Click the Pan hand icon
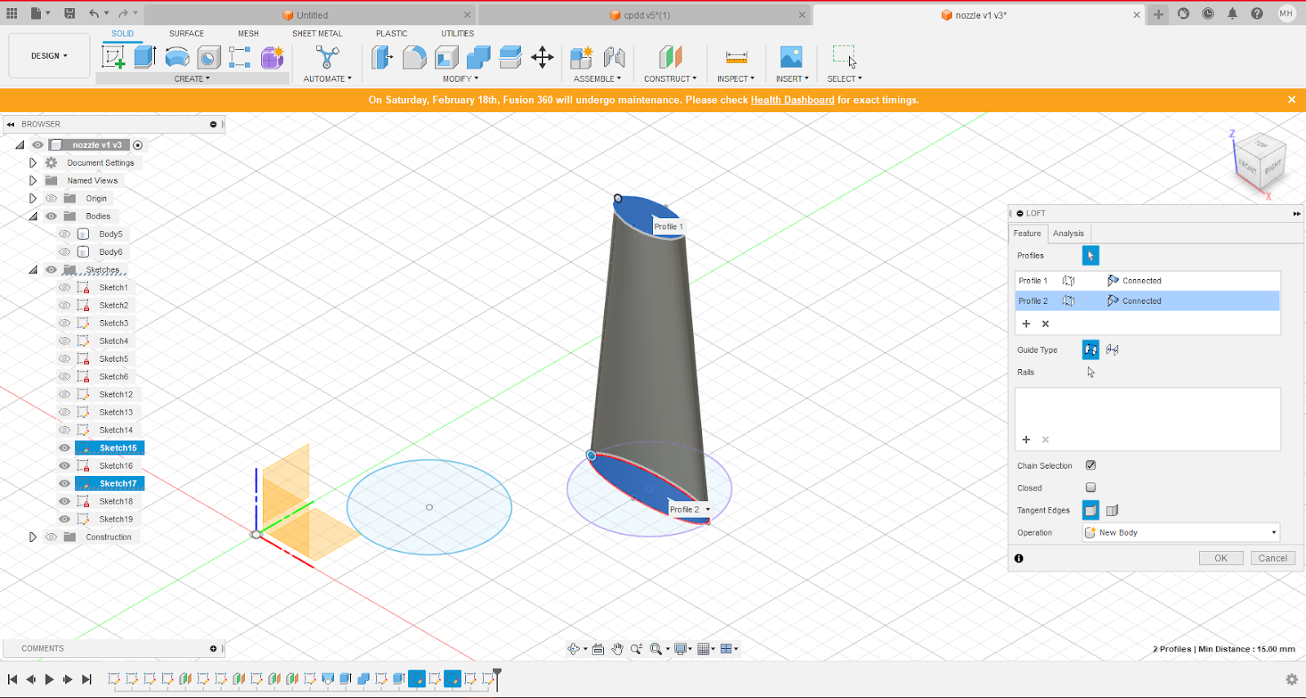Image resolution: width=1306 pixels, height=698 pixels. click(617, 649)
